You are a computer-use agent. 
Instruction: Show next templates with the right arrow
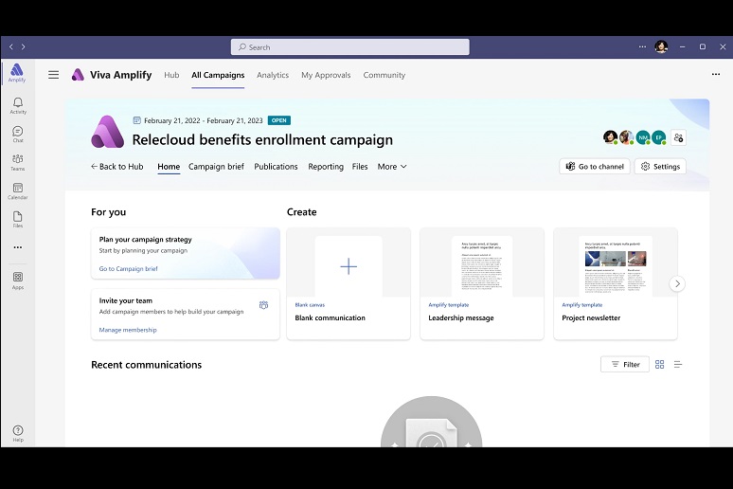point(676,283)
